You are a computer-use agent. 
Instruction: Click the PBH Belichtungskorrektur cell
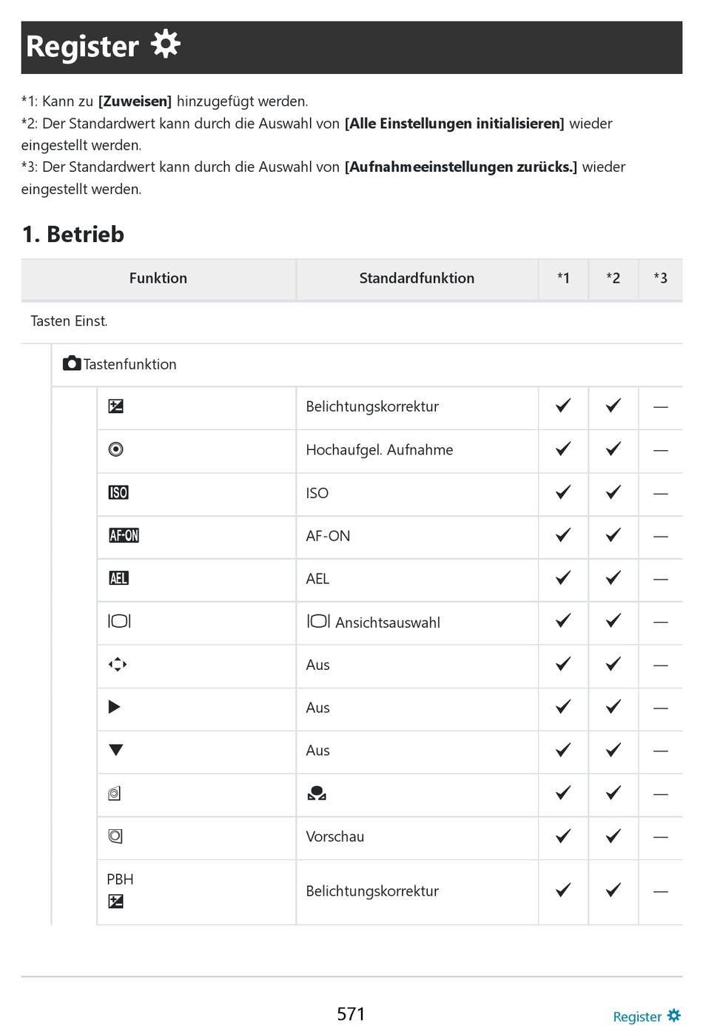[x=417, y=891]
